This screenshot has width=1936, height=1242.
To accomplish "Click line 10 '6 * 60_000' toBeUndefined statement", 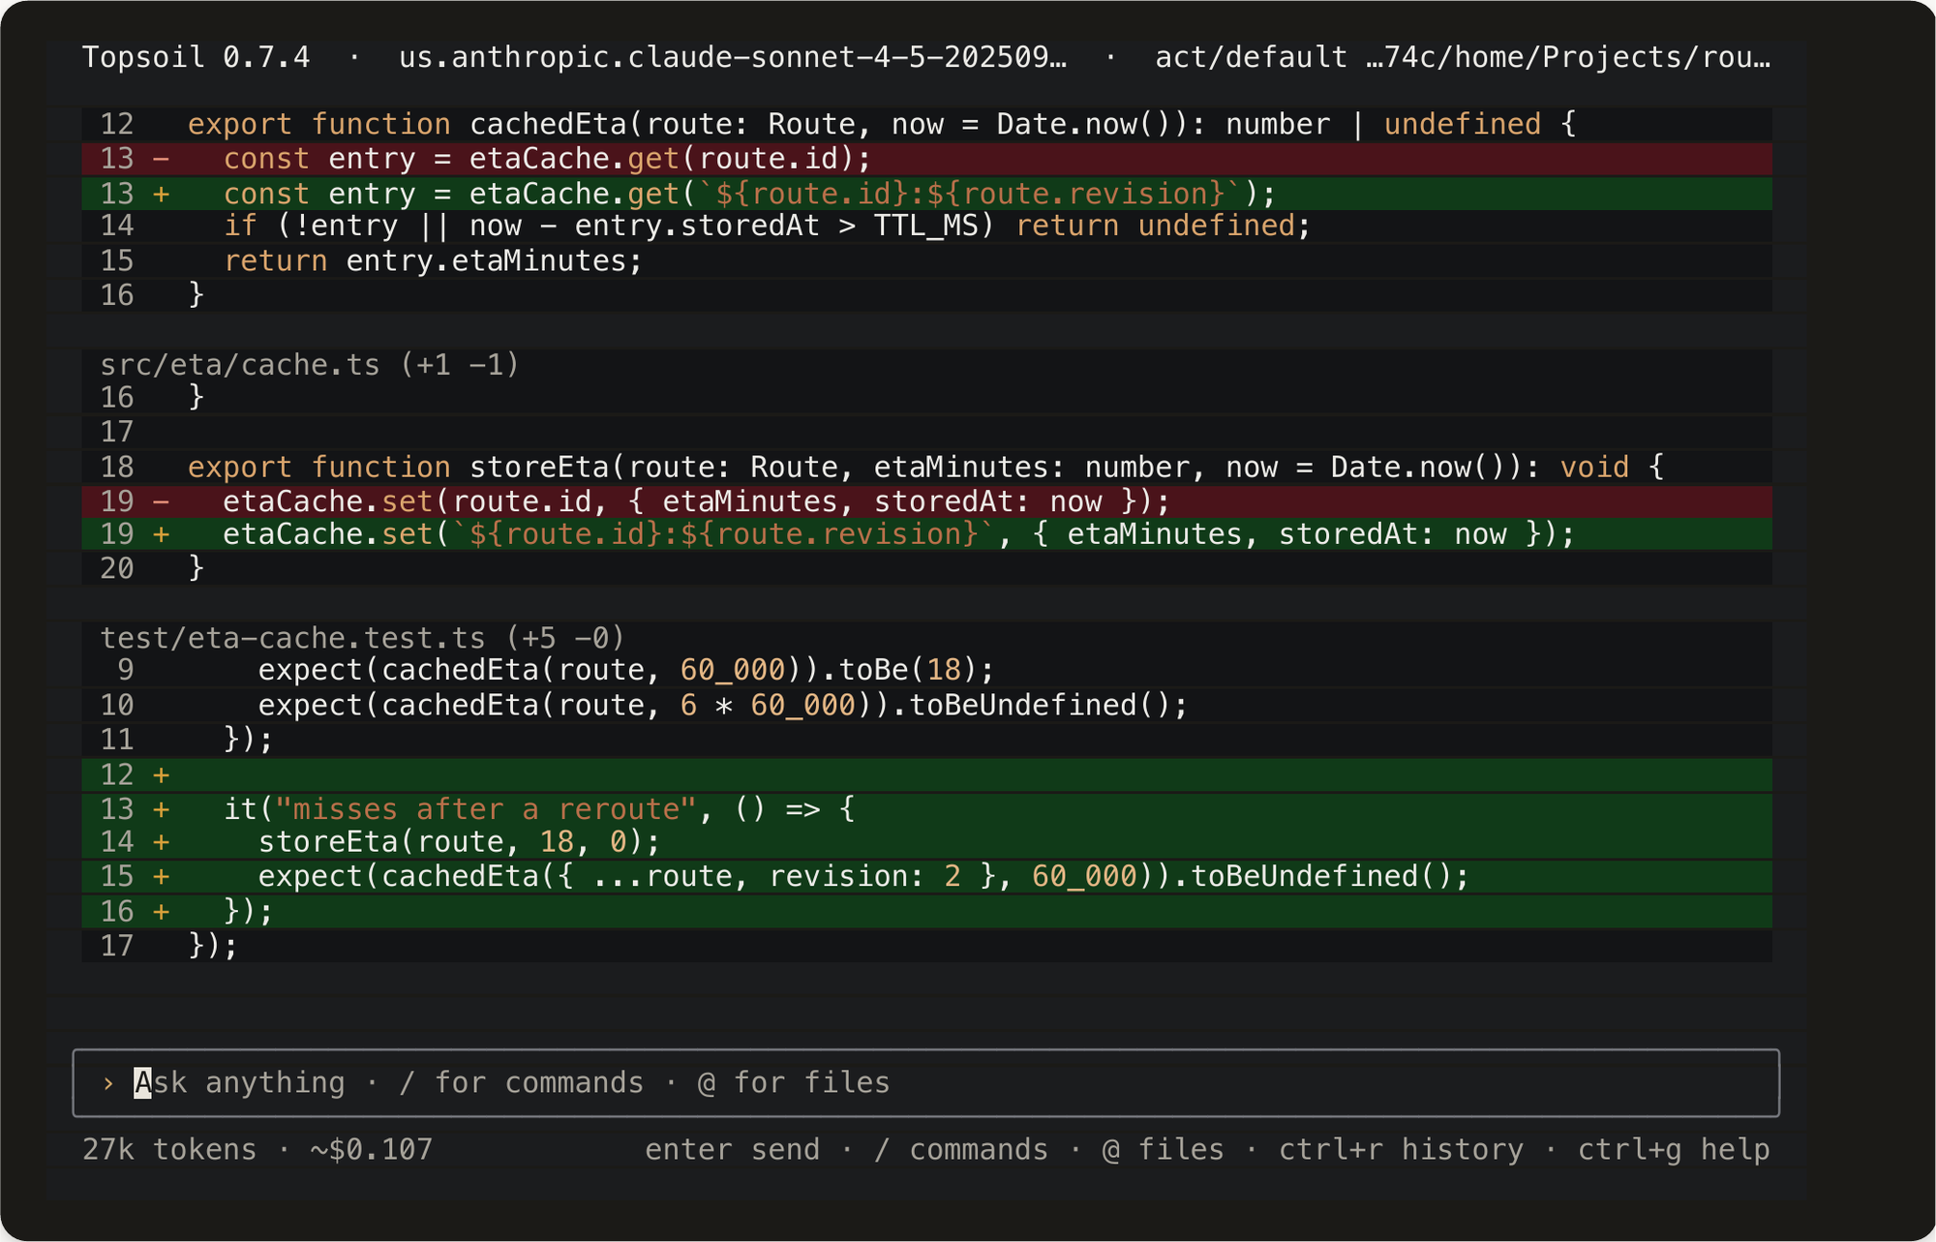I will (926, 705).
